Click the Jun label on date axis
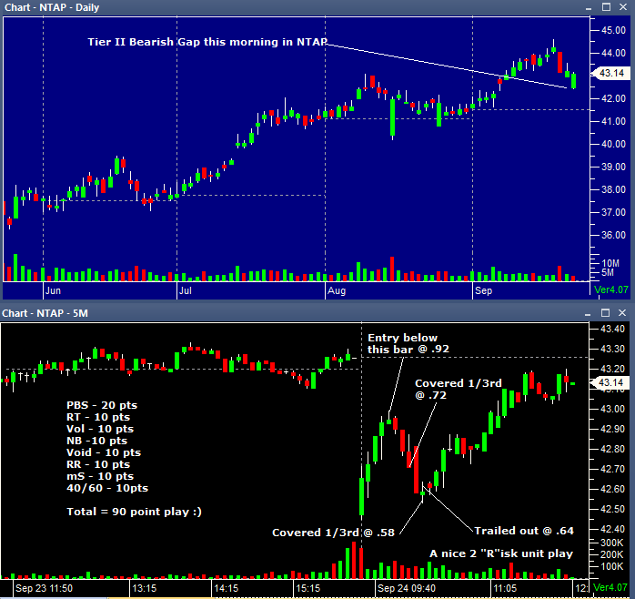635x599 pixels. click(x=53, y=290)
